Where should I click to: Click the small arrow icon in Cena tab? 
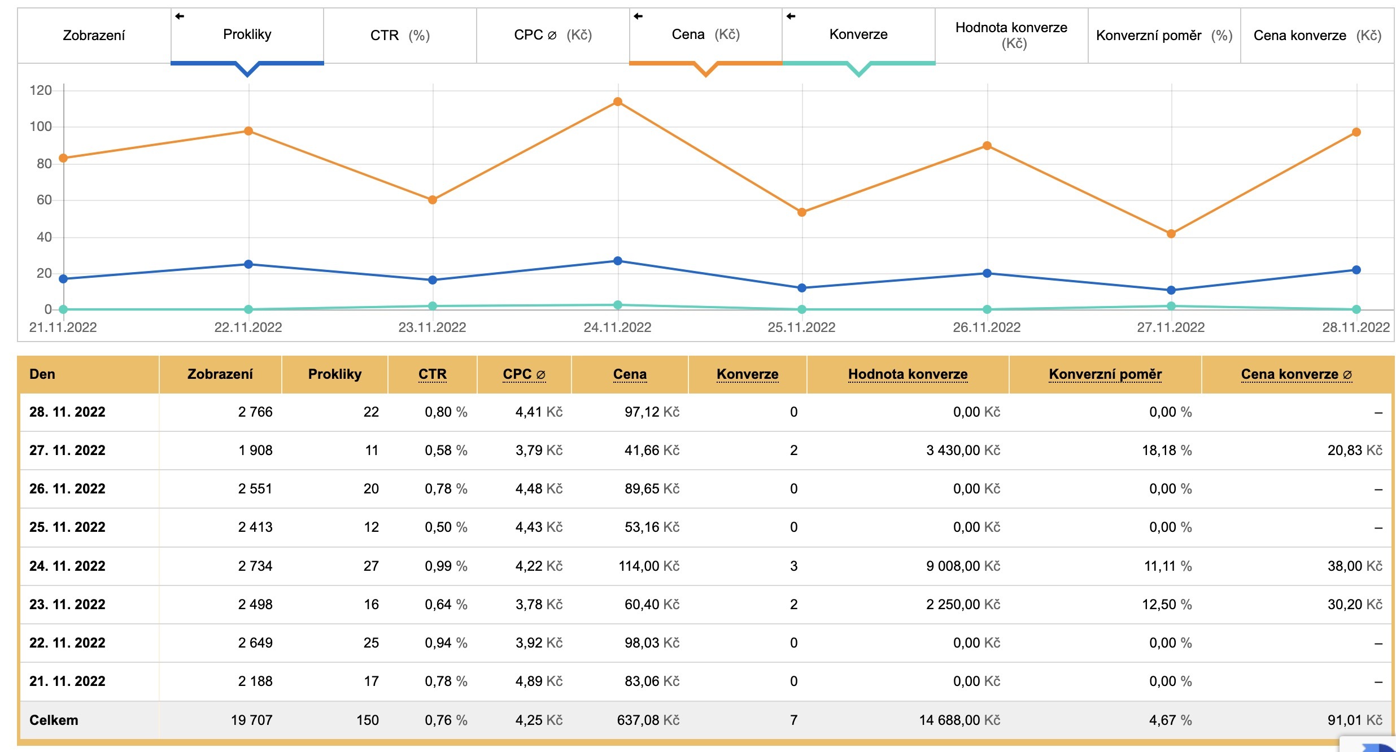[638, 16]
